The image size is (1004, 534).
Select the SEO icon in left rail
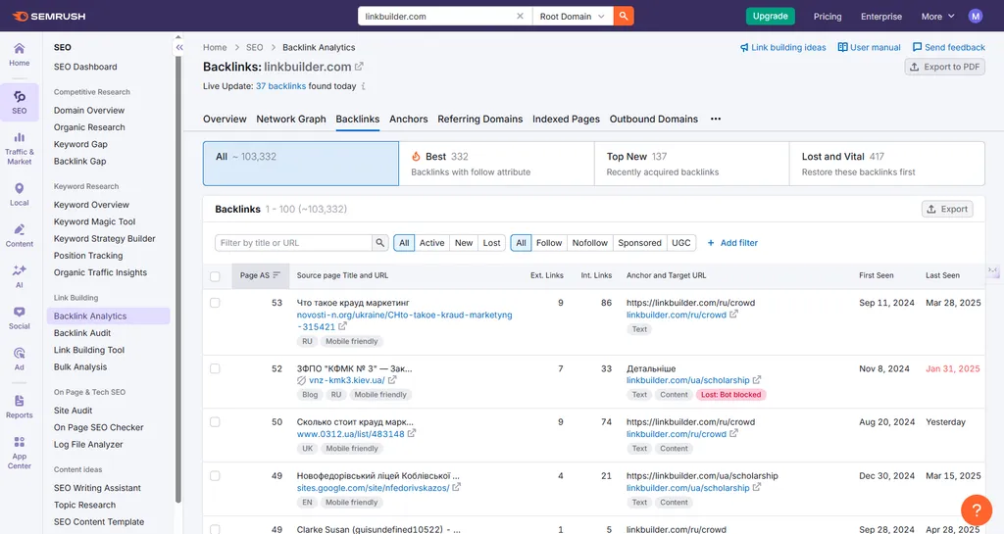(x=20, y=102)
